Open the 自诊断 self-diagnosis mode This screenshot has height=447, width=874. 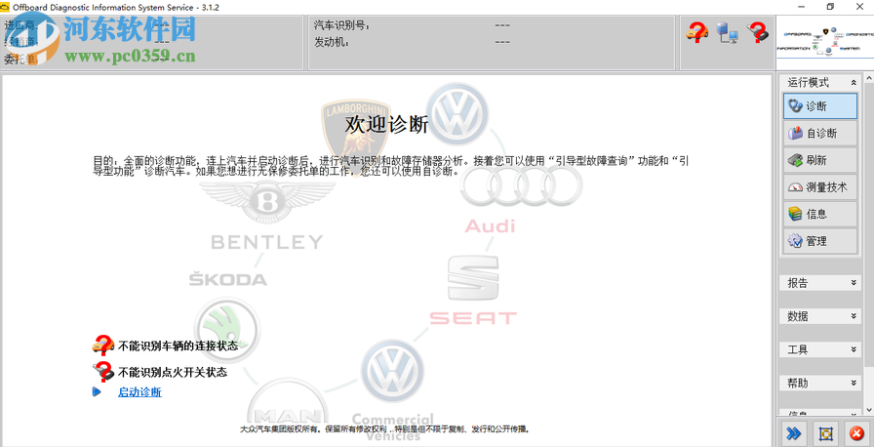(x=820, y=133)
